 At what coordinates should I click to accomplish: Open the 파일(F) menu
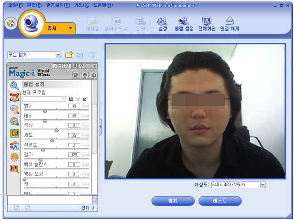(16, 5)
